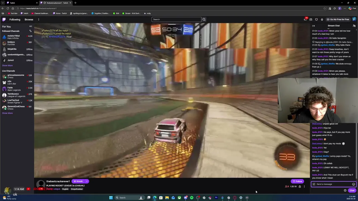Screen dimensions: 358x201
Task: Click the Twitch logo home icon
Action: point(4,20)
